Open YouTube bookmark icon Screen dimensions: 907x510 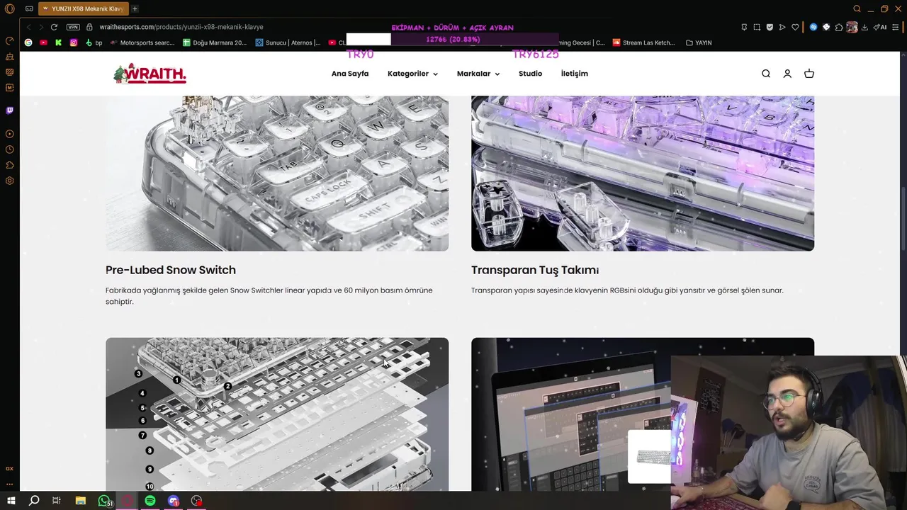43,42
